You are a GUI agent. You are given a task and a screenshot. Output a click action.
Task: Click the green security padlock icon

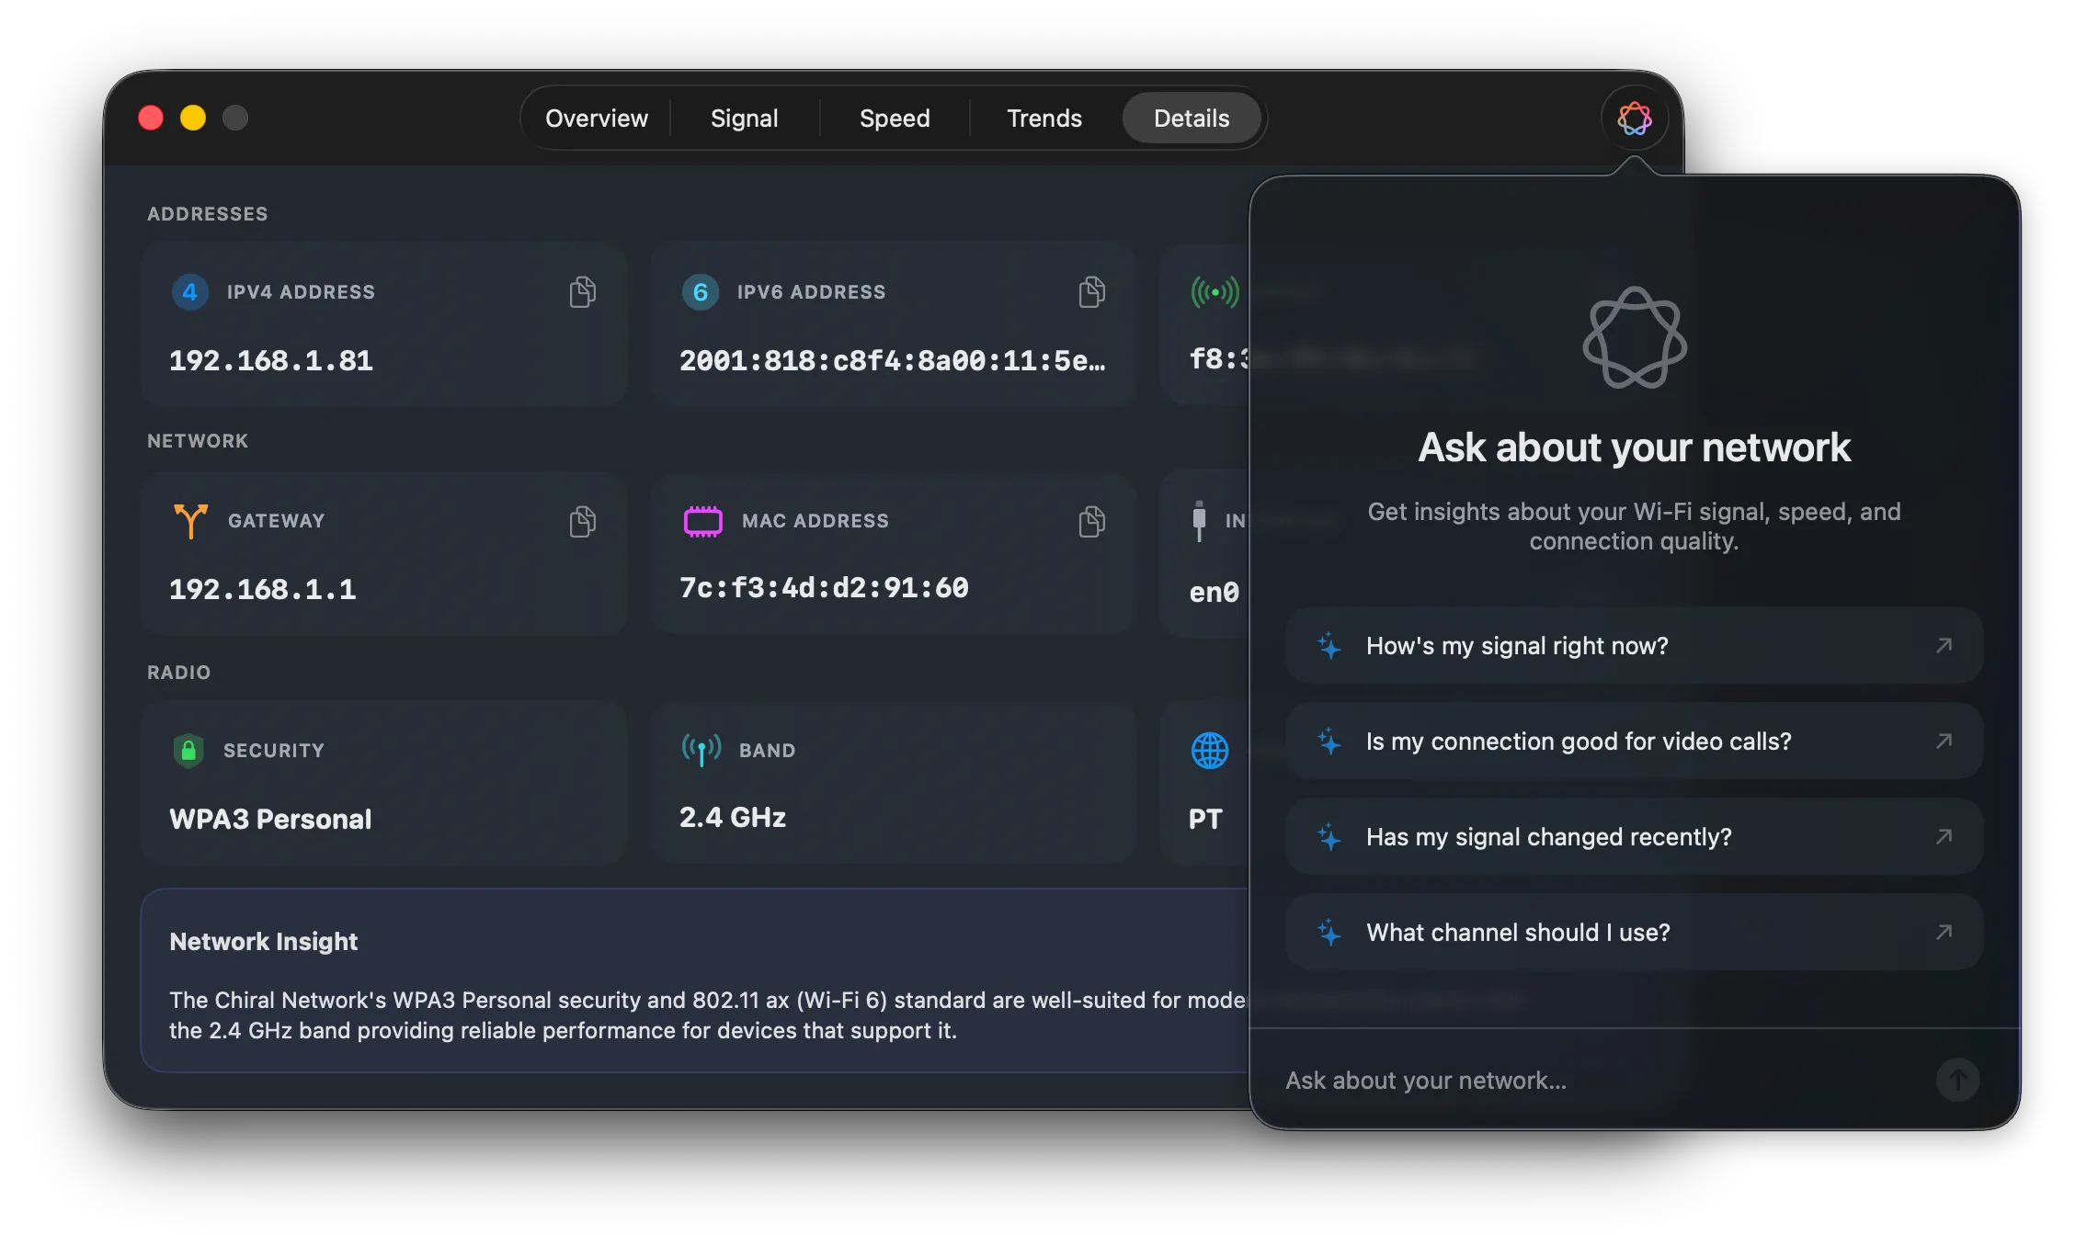189,749
